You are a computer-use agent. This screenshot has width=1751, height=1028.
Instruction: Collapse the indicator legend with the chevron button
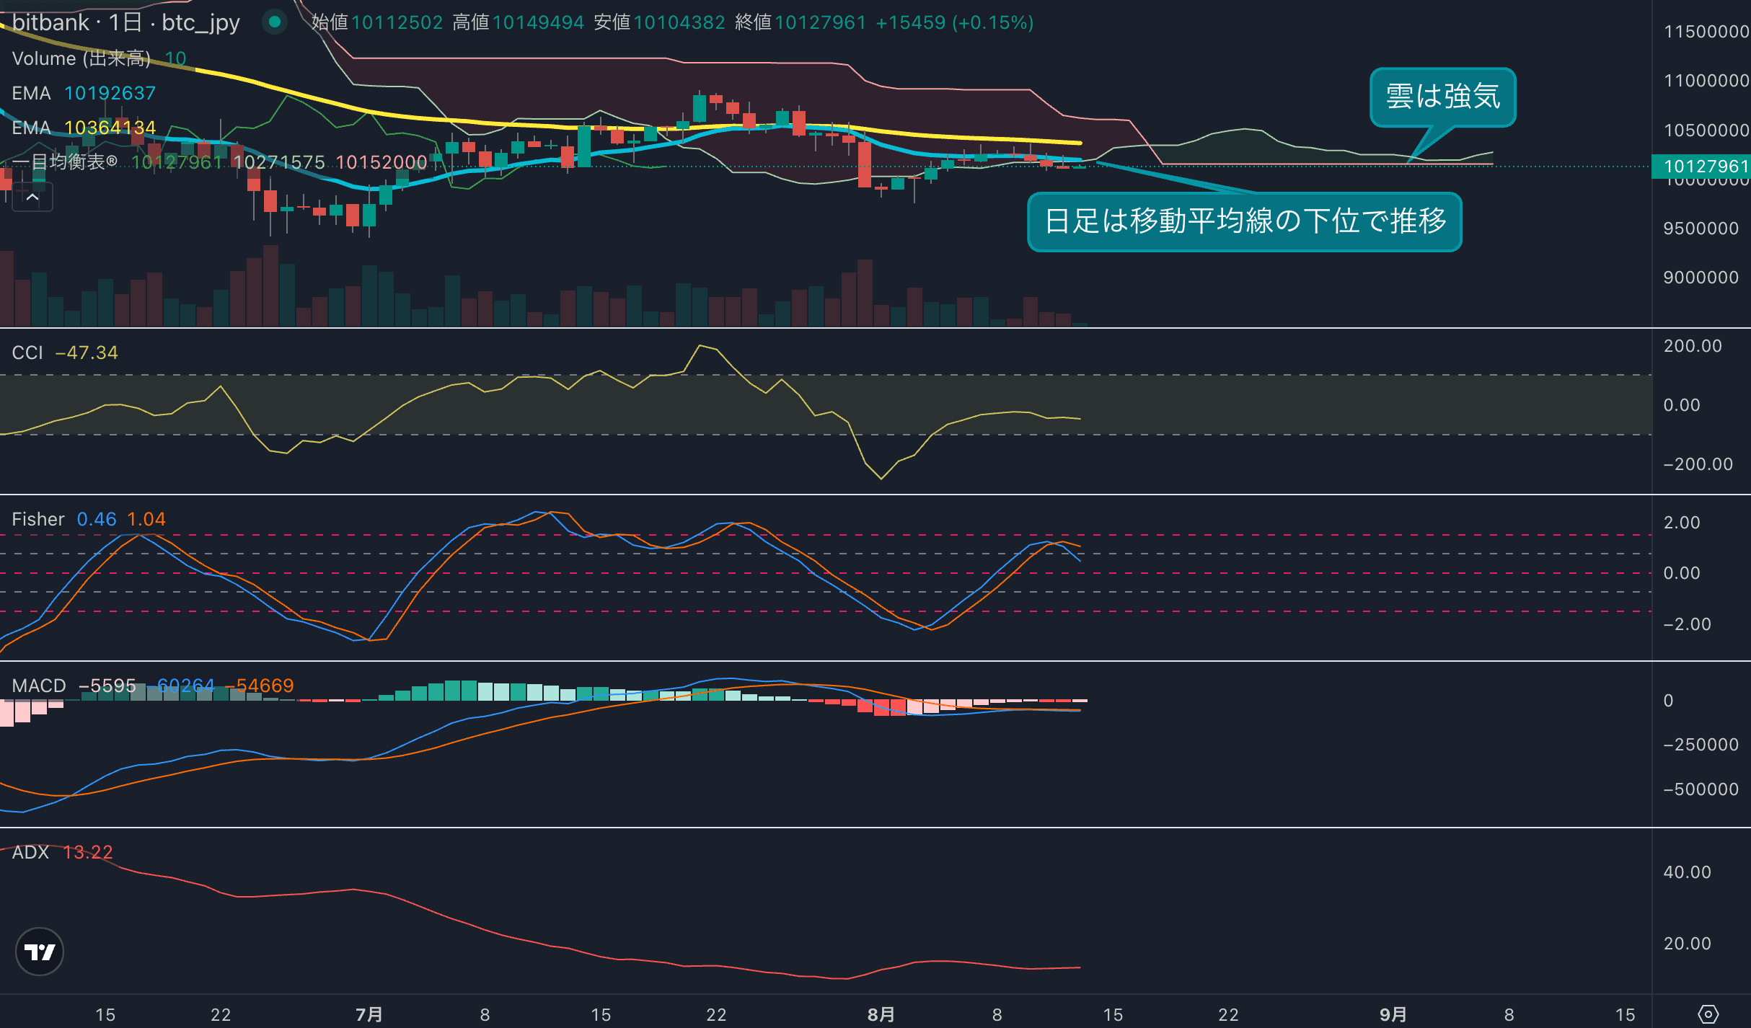pyautogui.click(x=32, y=197)
